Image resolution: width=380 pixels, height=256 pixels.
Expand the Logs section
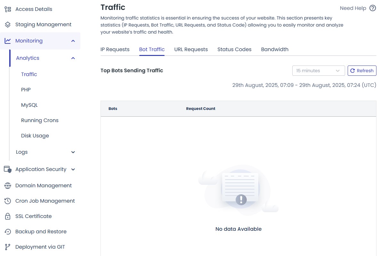tap(73, 152)
